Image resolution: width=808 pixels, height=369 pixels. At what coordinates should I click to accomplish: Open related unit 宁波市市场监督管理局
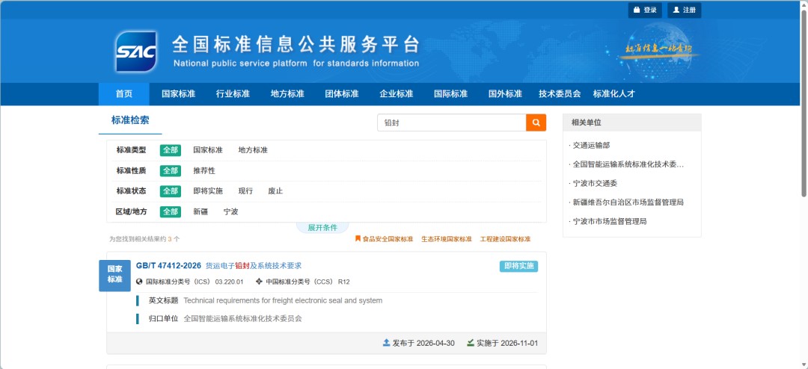[610, 221]
